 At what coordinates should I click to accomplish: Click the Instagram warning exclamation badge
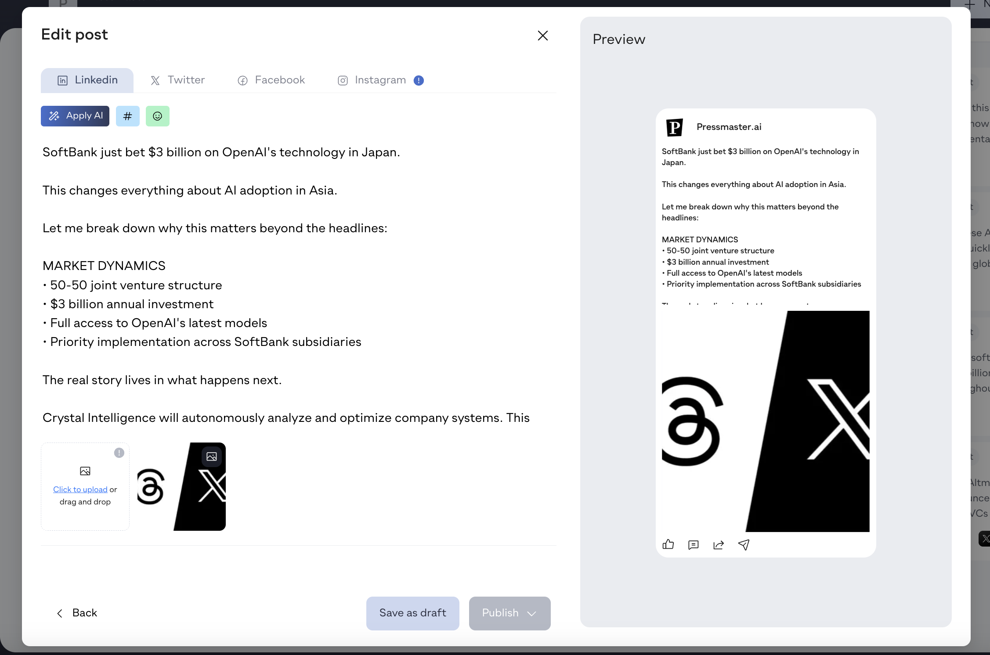coord(419,80)
